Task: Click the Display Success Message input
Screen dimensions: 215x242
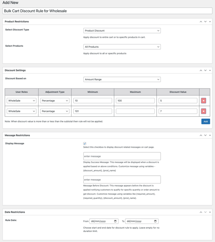Action: [x=122, y=156]
